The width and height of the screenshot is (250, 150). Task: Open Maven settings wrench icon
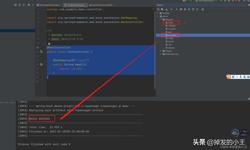coord(202,9)
